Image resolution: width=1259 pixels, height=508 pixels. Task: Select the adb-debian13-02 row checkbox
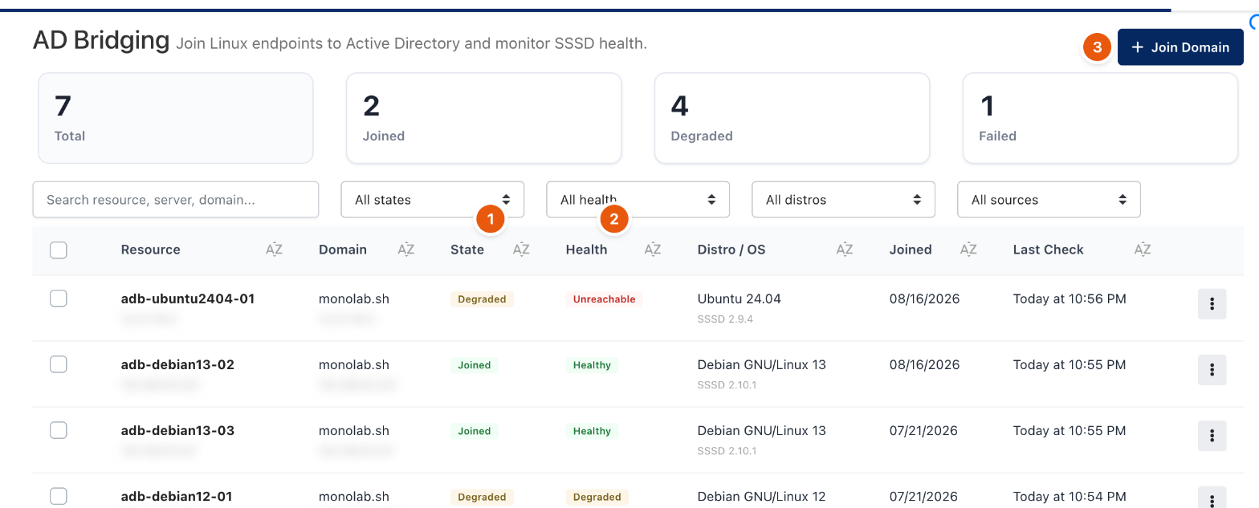coord(59,364)
